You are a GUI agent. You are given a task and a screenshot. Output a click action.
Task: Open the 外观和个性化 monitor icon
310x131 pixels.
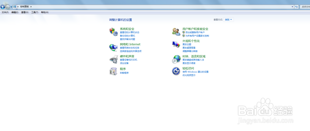(176, 44)
